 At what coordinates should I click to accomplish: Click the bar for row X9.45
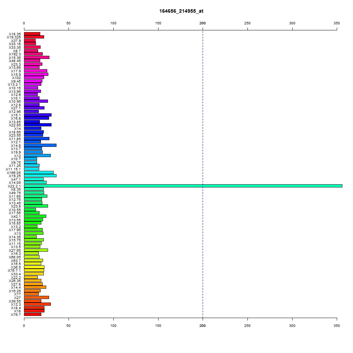tap(33, 81)
